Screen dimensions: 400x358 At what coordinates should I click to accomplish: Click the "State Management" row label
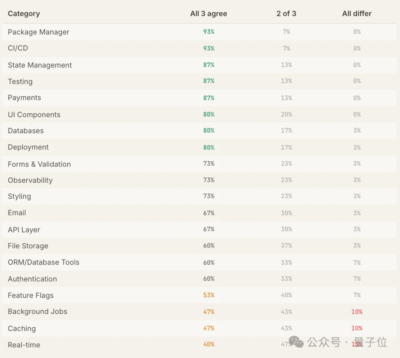point(40,65)
